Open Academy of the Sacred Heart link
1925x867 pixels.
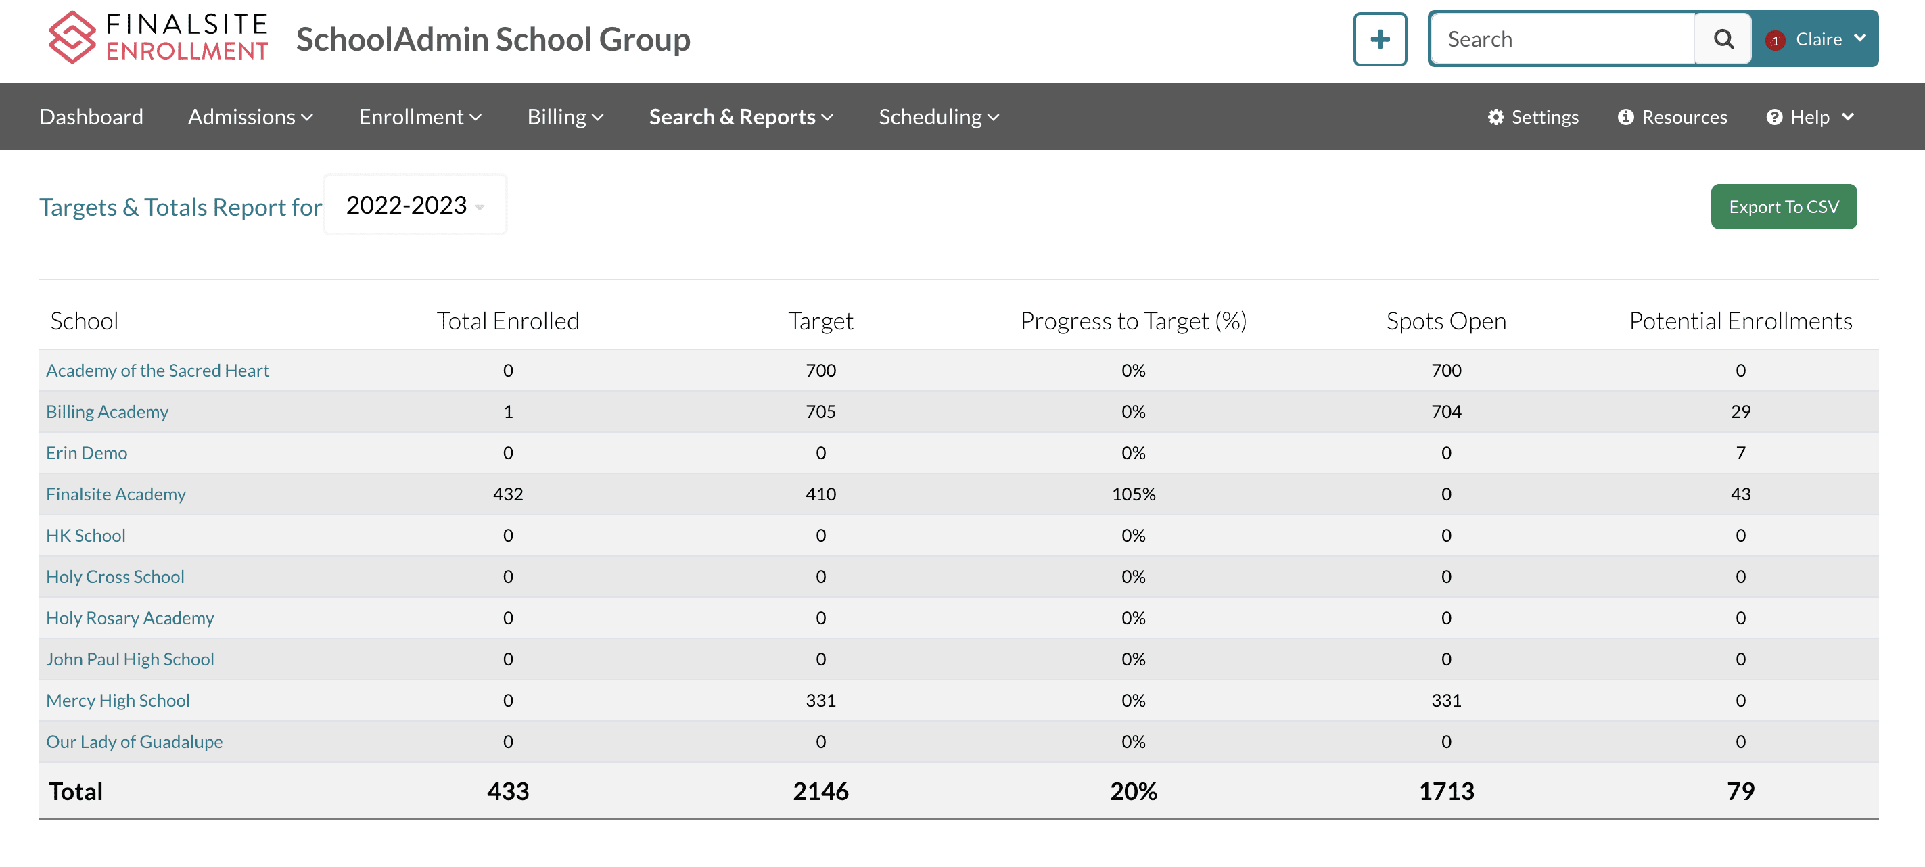tap(158, 371)
